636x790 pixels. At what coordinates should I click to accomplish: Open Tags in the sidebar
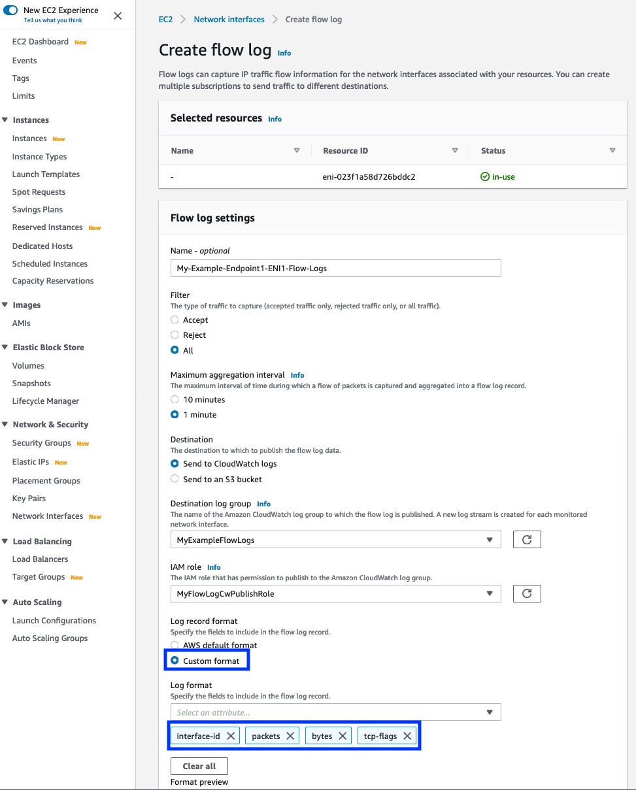click(21, 78)
